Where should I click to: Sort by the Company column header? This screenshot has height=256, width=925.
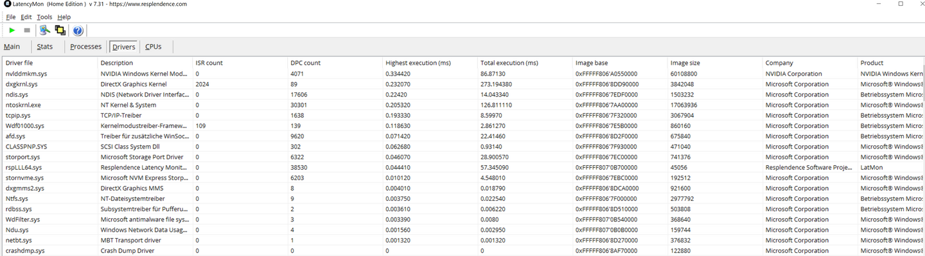coord(811,63)
